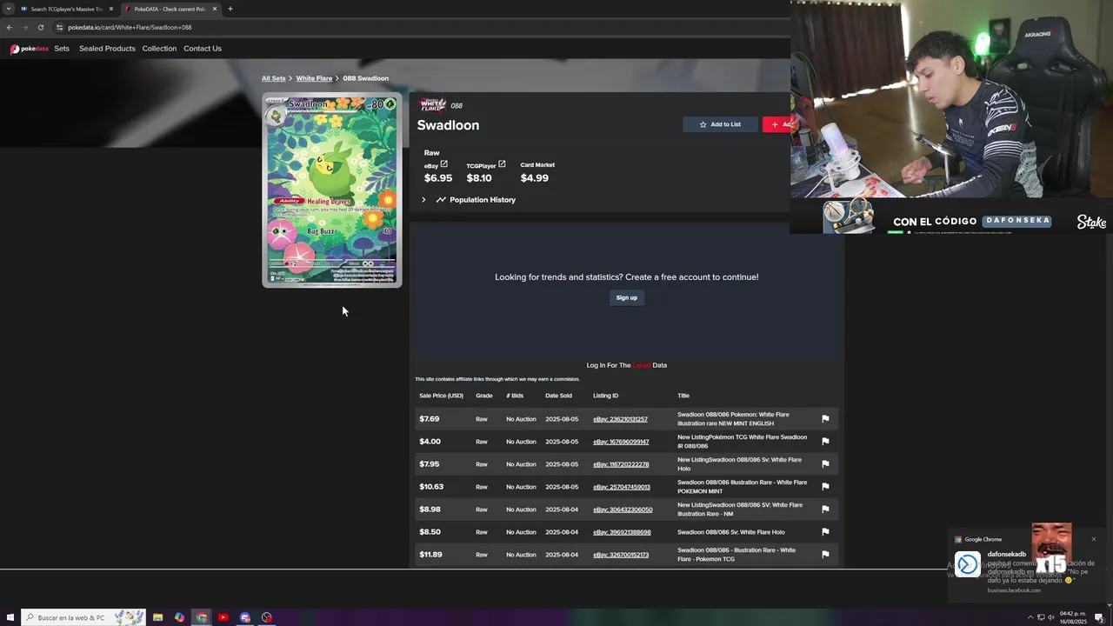
Task: Switch to Chrome in the taskbar
Action: pos(201,617)
